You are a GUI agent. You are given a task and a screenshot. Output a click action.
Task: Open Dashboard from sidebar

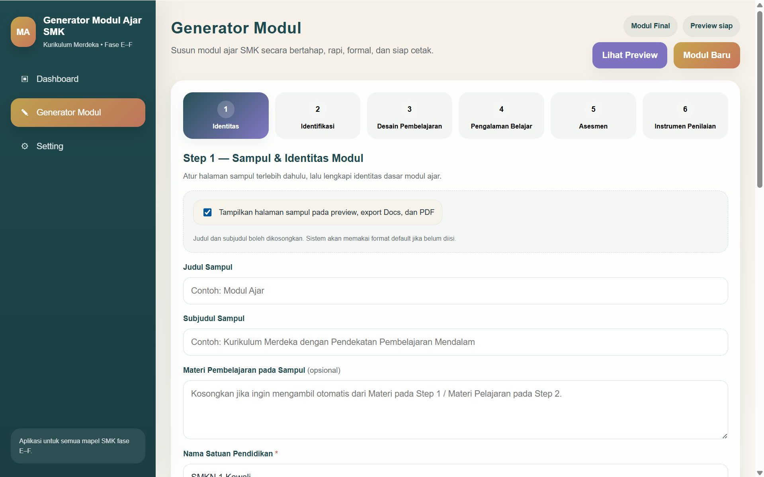coord(78,79)
